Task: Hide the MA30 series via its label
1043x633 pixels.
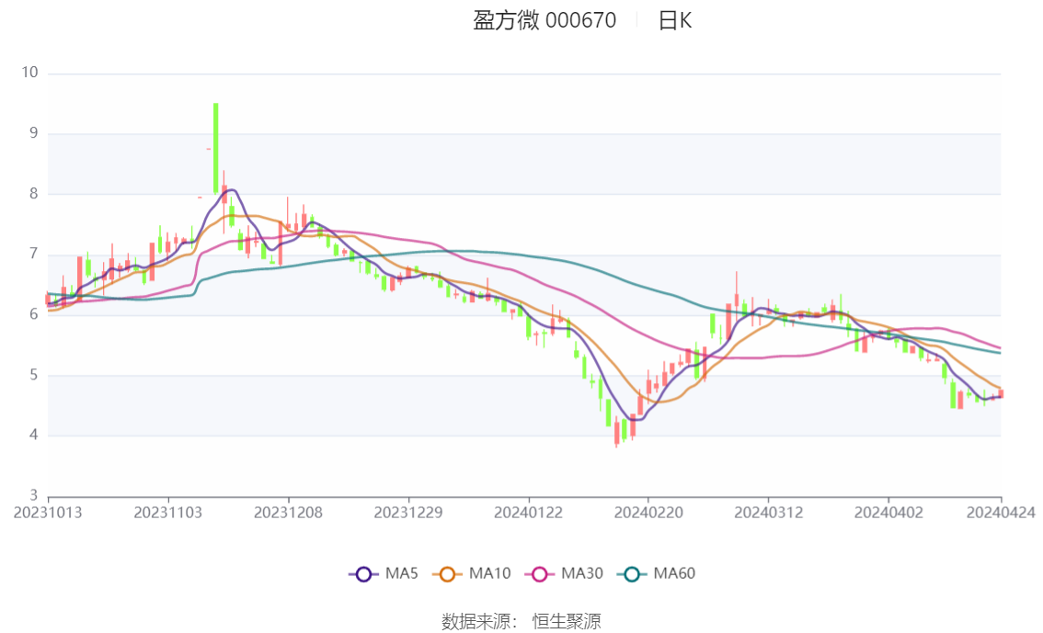Action: 582,573
